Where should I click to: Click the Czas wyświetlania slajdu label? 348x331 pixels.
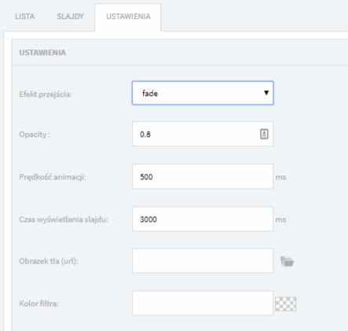64,219
